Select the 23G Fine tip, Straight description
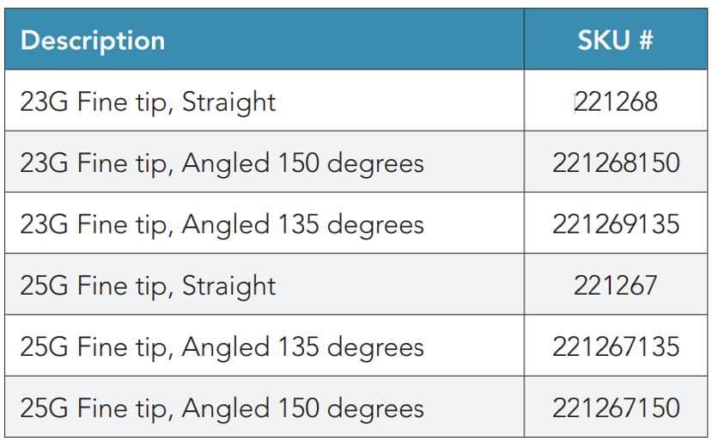Screen dimensions: 712x441 [x=148, y=101]
